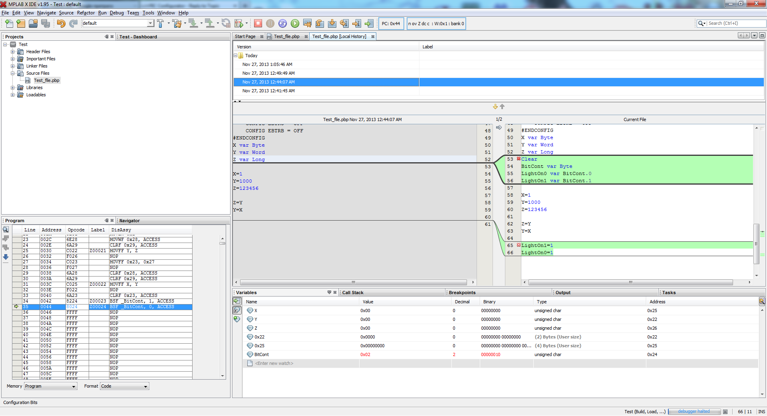Select Test_file.pbp in the Projects tree

click(46, 80)
